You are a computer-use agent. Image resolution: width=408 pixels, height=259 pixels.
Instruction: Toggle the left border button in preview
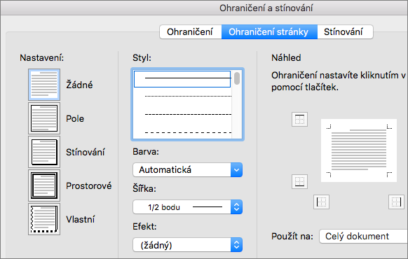coord(321,202)
